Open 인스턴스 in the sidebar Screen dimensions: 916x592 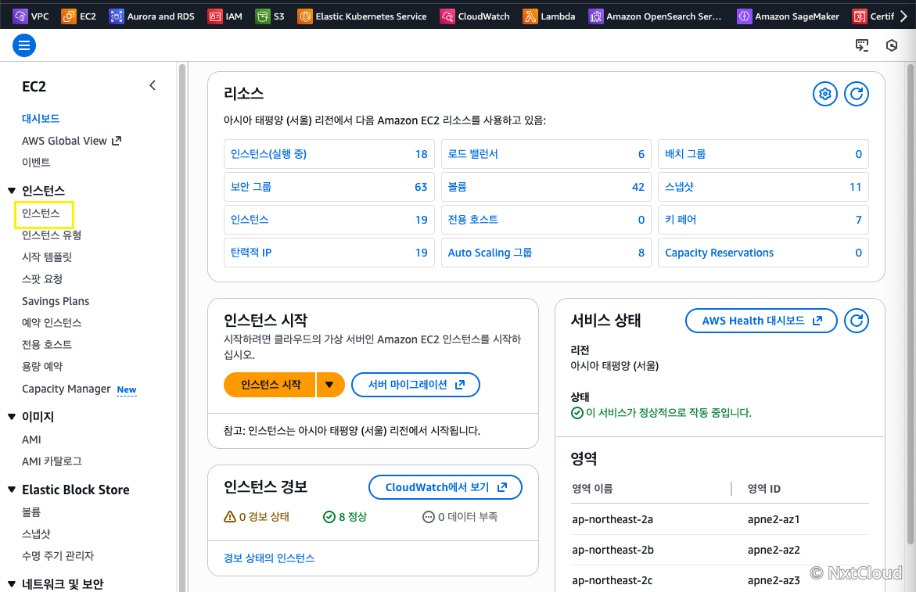41,213
